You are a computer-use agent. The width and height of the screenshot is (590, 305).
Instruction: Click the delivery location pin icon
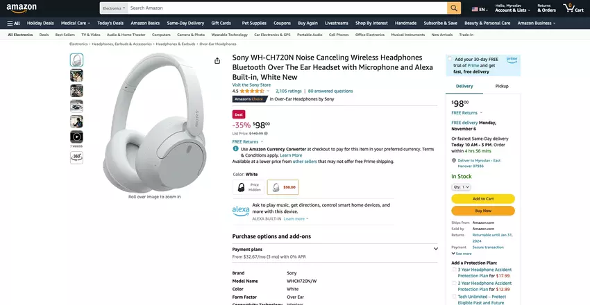(454, 160)
